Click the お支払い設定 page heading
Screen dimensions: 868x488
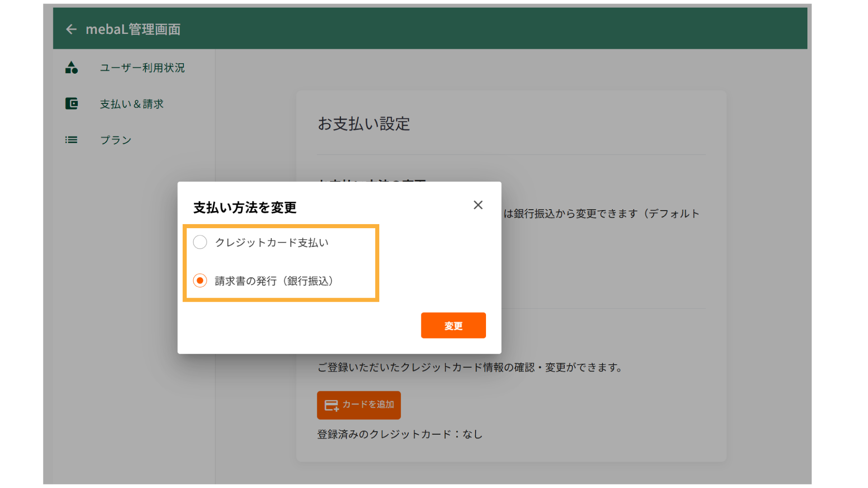pos(363,124)
